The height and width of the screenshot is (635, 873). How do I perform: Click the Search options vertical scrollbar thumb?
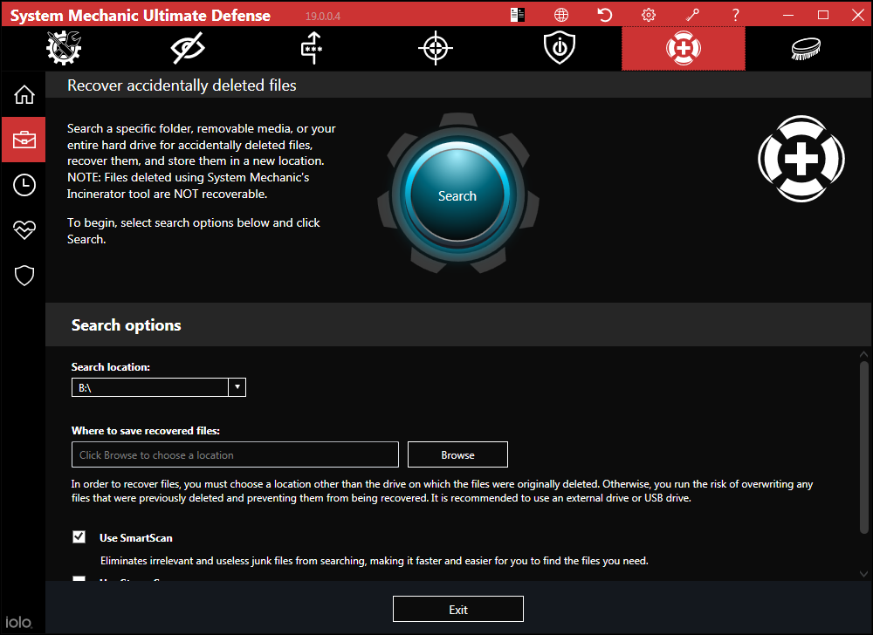(863, 447)
